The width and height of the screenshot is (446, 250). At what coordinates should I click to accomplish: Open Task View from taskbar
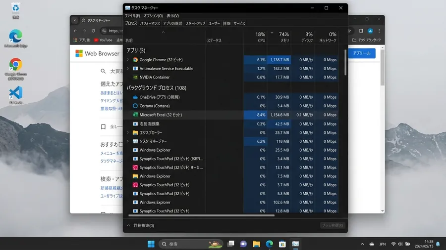(230, 244)
